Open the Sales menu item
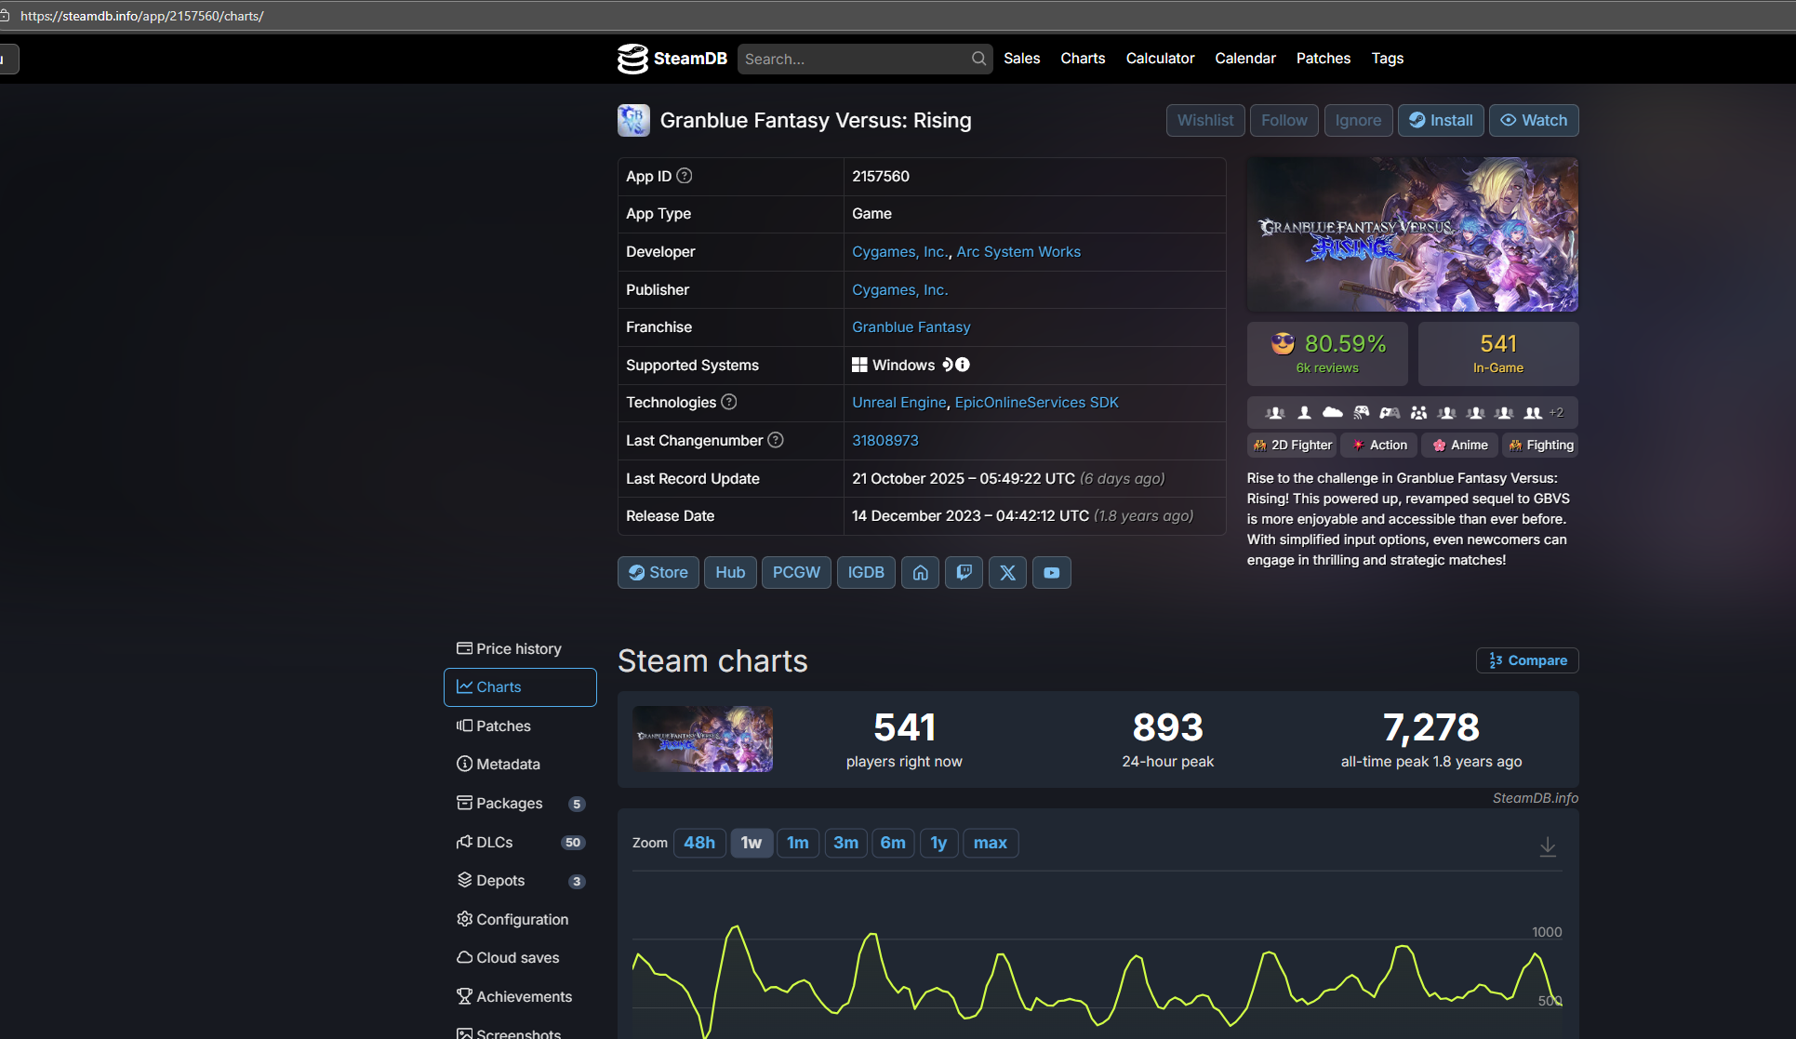Viewport: 1796px width, 1039px height. click(1021, 59)
